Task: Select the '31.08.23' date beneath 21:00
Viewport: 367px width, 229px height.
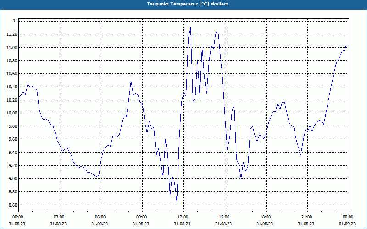Action: (306, 224)
